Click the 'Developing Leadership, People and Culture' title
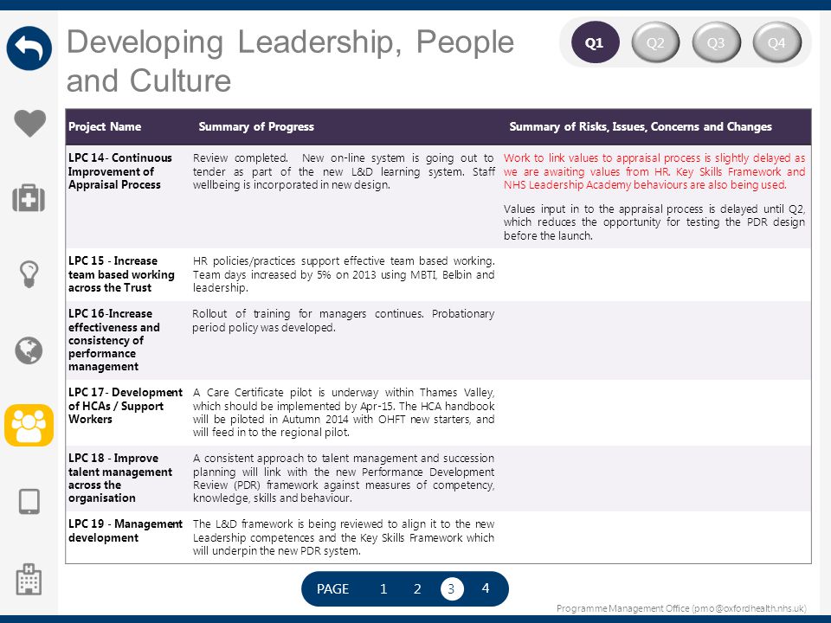 click(x=290, y=61)
